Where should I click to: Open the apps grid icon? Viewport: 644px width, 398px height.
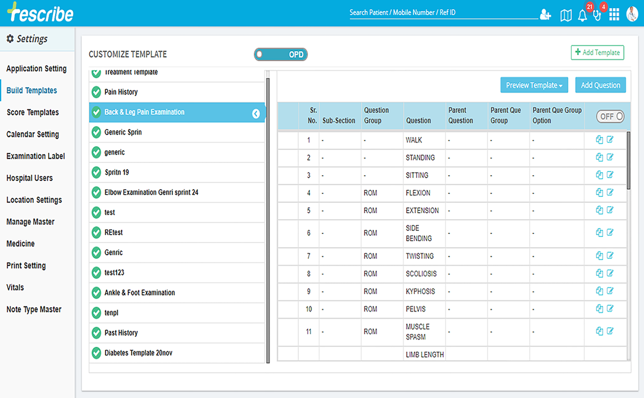(614, 15)
